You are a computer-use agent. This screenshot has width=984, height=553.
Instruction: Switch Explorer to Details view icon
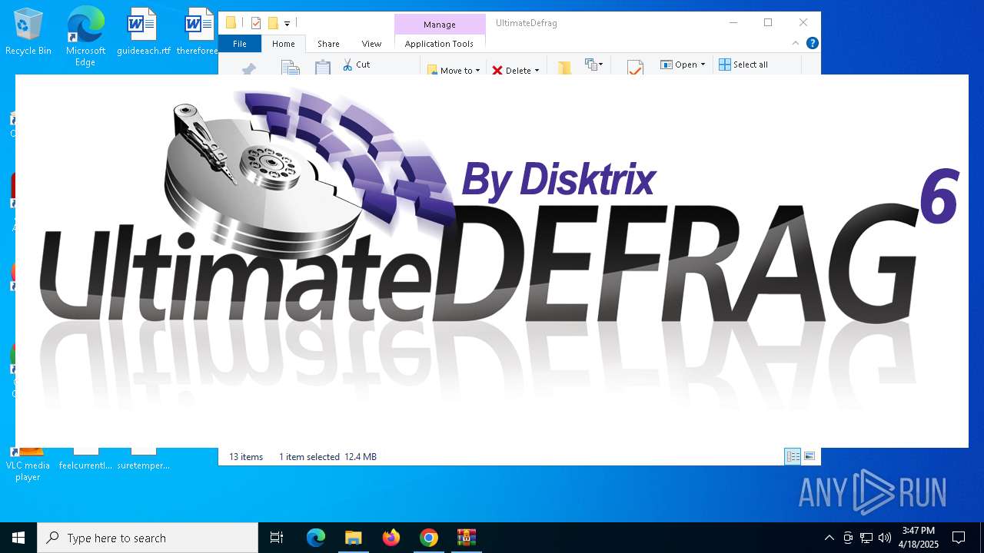(793, 456)
